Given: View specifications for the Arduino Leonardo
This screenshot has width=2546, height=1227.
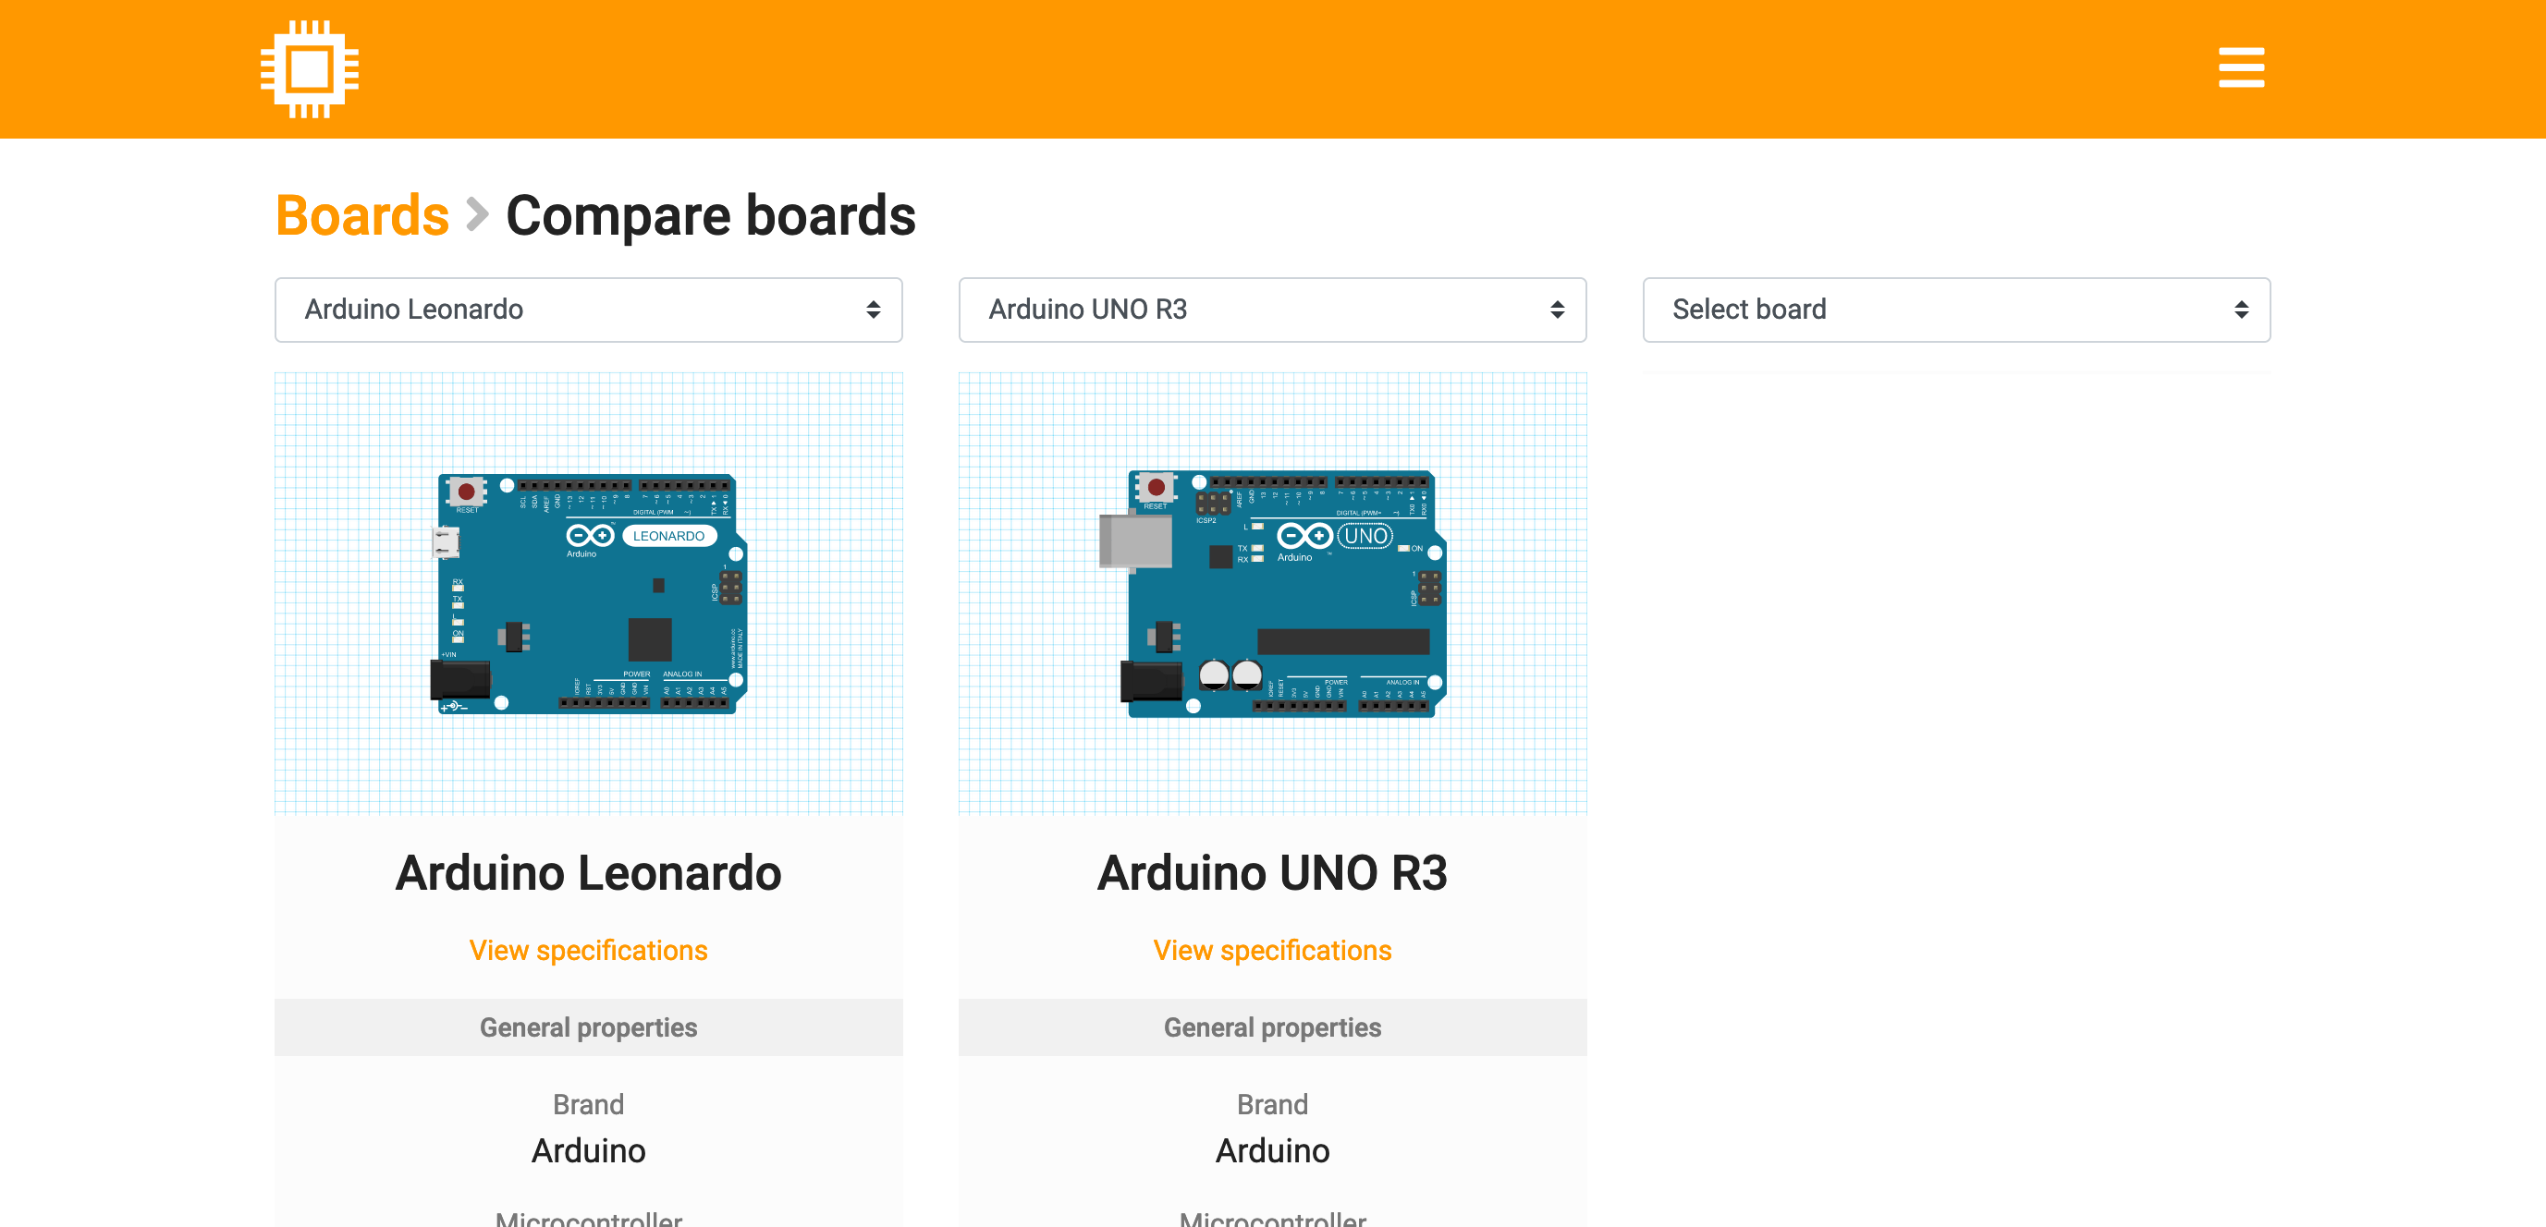Looking at the screenshot, I should [588, 950].
